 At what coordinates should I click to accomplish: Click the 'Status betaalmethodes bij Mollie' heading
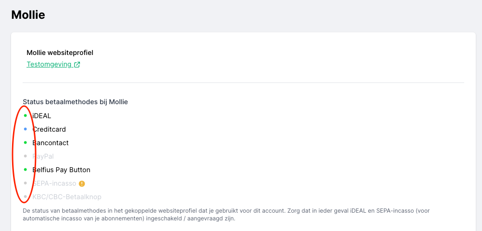[75, 102]
